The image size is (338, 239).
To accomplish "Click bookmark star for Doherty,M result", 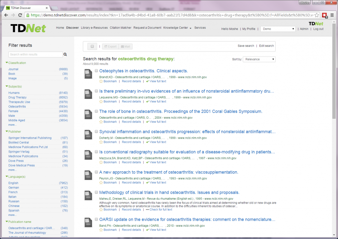I will pos(101,142).
